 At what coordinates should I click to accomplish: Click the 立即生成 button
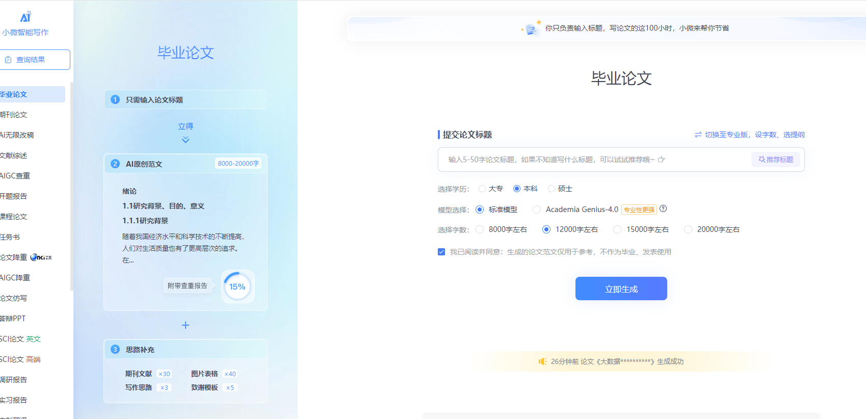(x=621, y=289)
